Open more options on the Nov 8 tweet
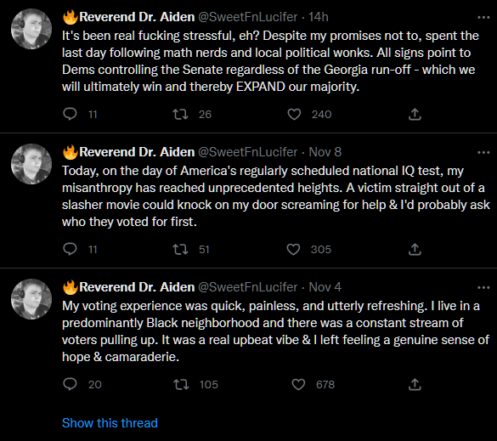This screenshot has height=441, width=497. (483, 152)
